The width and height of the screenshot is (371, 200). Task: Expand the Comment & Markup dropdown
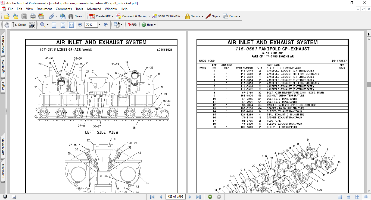click(149, 16)
